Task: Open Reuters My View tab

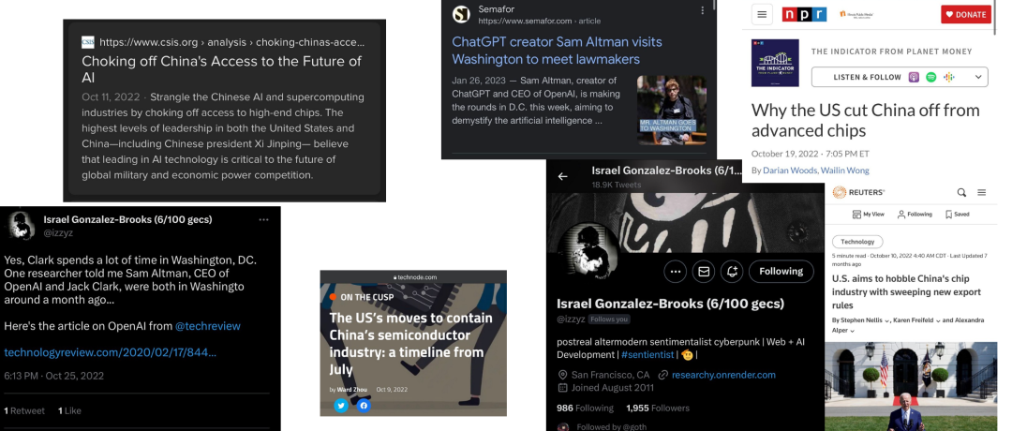Action: [x=868, y=215]
